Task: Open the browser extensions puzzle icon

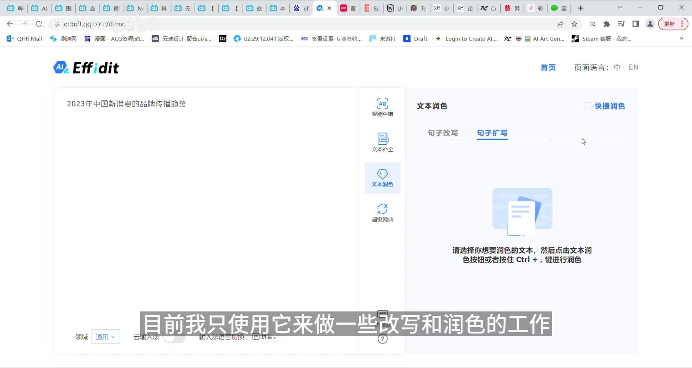Action: 607,24
